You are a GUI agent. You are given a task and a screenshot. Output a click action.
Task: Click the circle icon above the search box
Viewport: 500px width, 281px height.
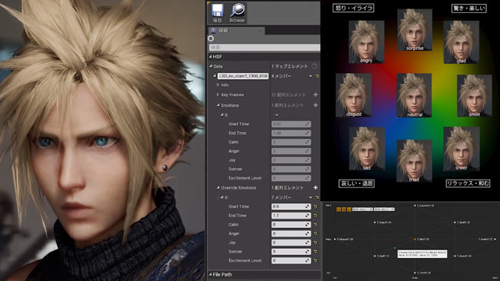[x=211, y=38]
